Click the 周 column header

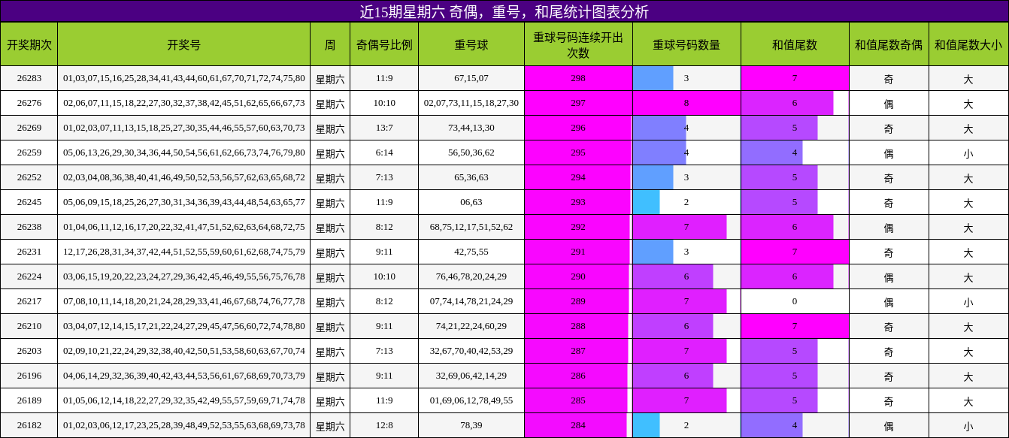click(330, 44)
